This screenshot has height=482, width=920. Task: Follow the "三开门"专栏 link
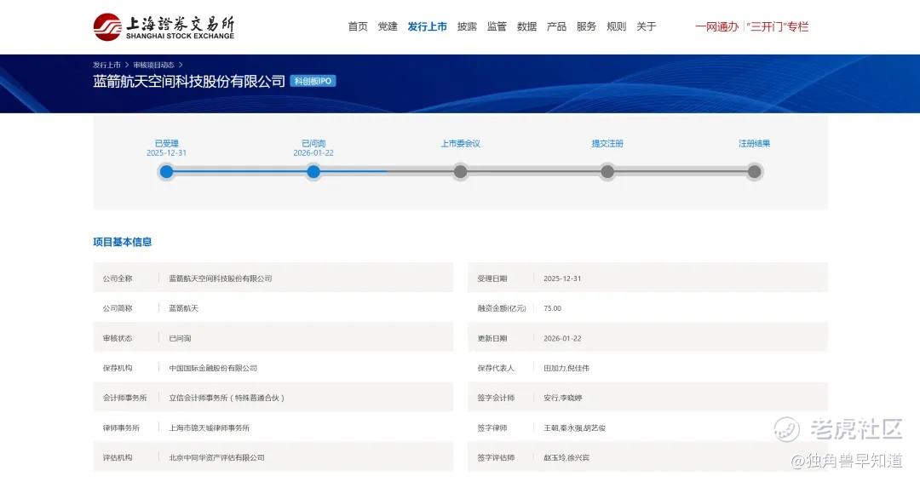[x=778, y=26]
